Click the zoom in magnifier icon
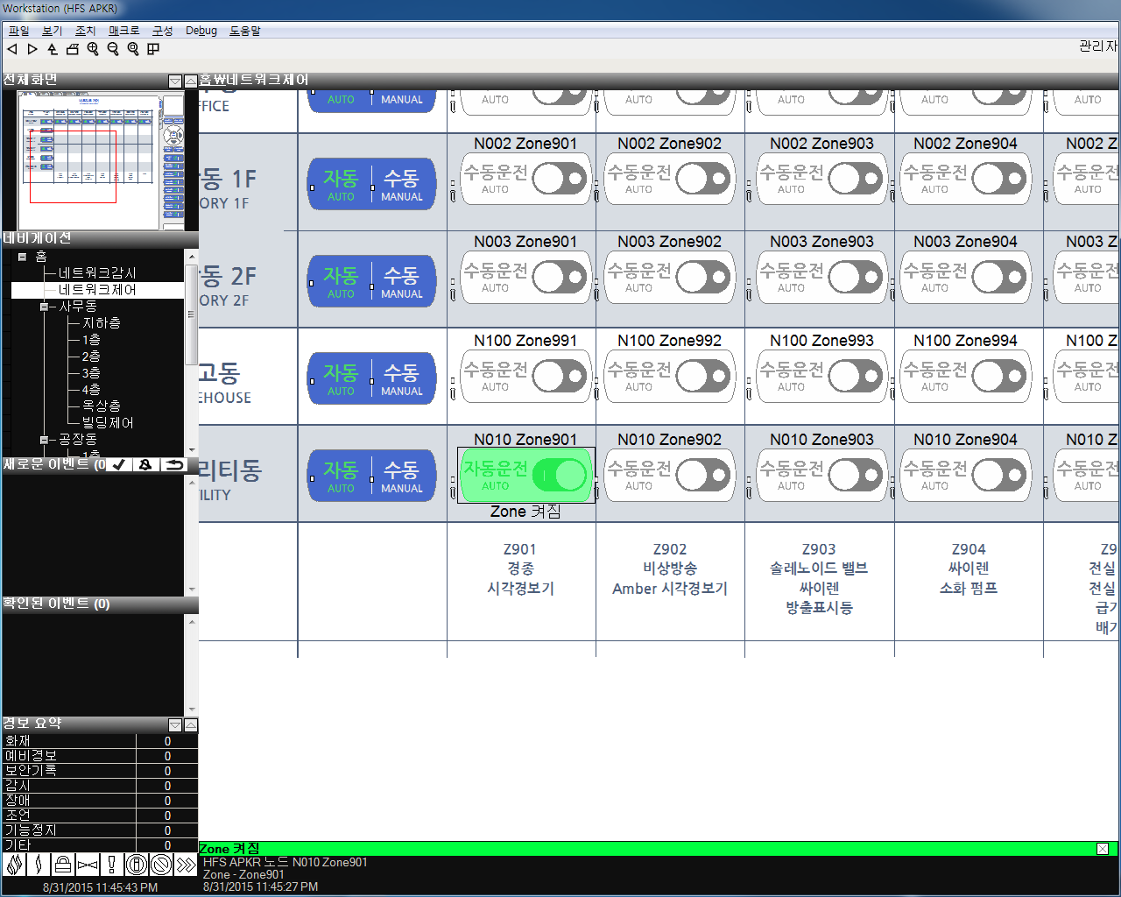Image resolution: width=1121 pixels, height=897 pixels. (93, 49)
